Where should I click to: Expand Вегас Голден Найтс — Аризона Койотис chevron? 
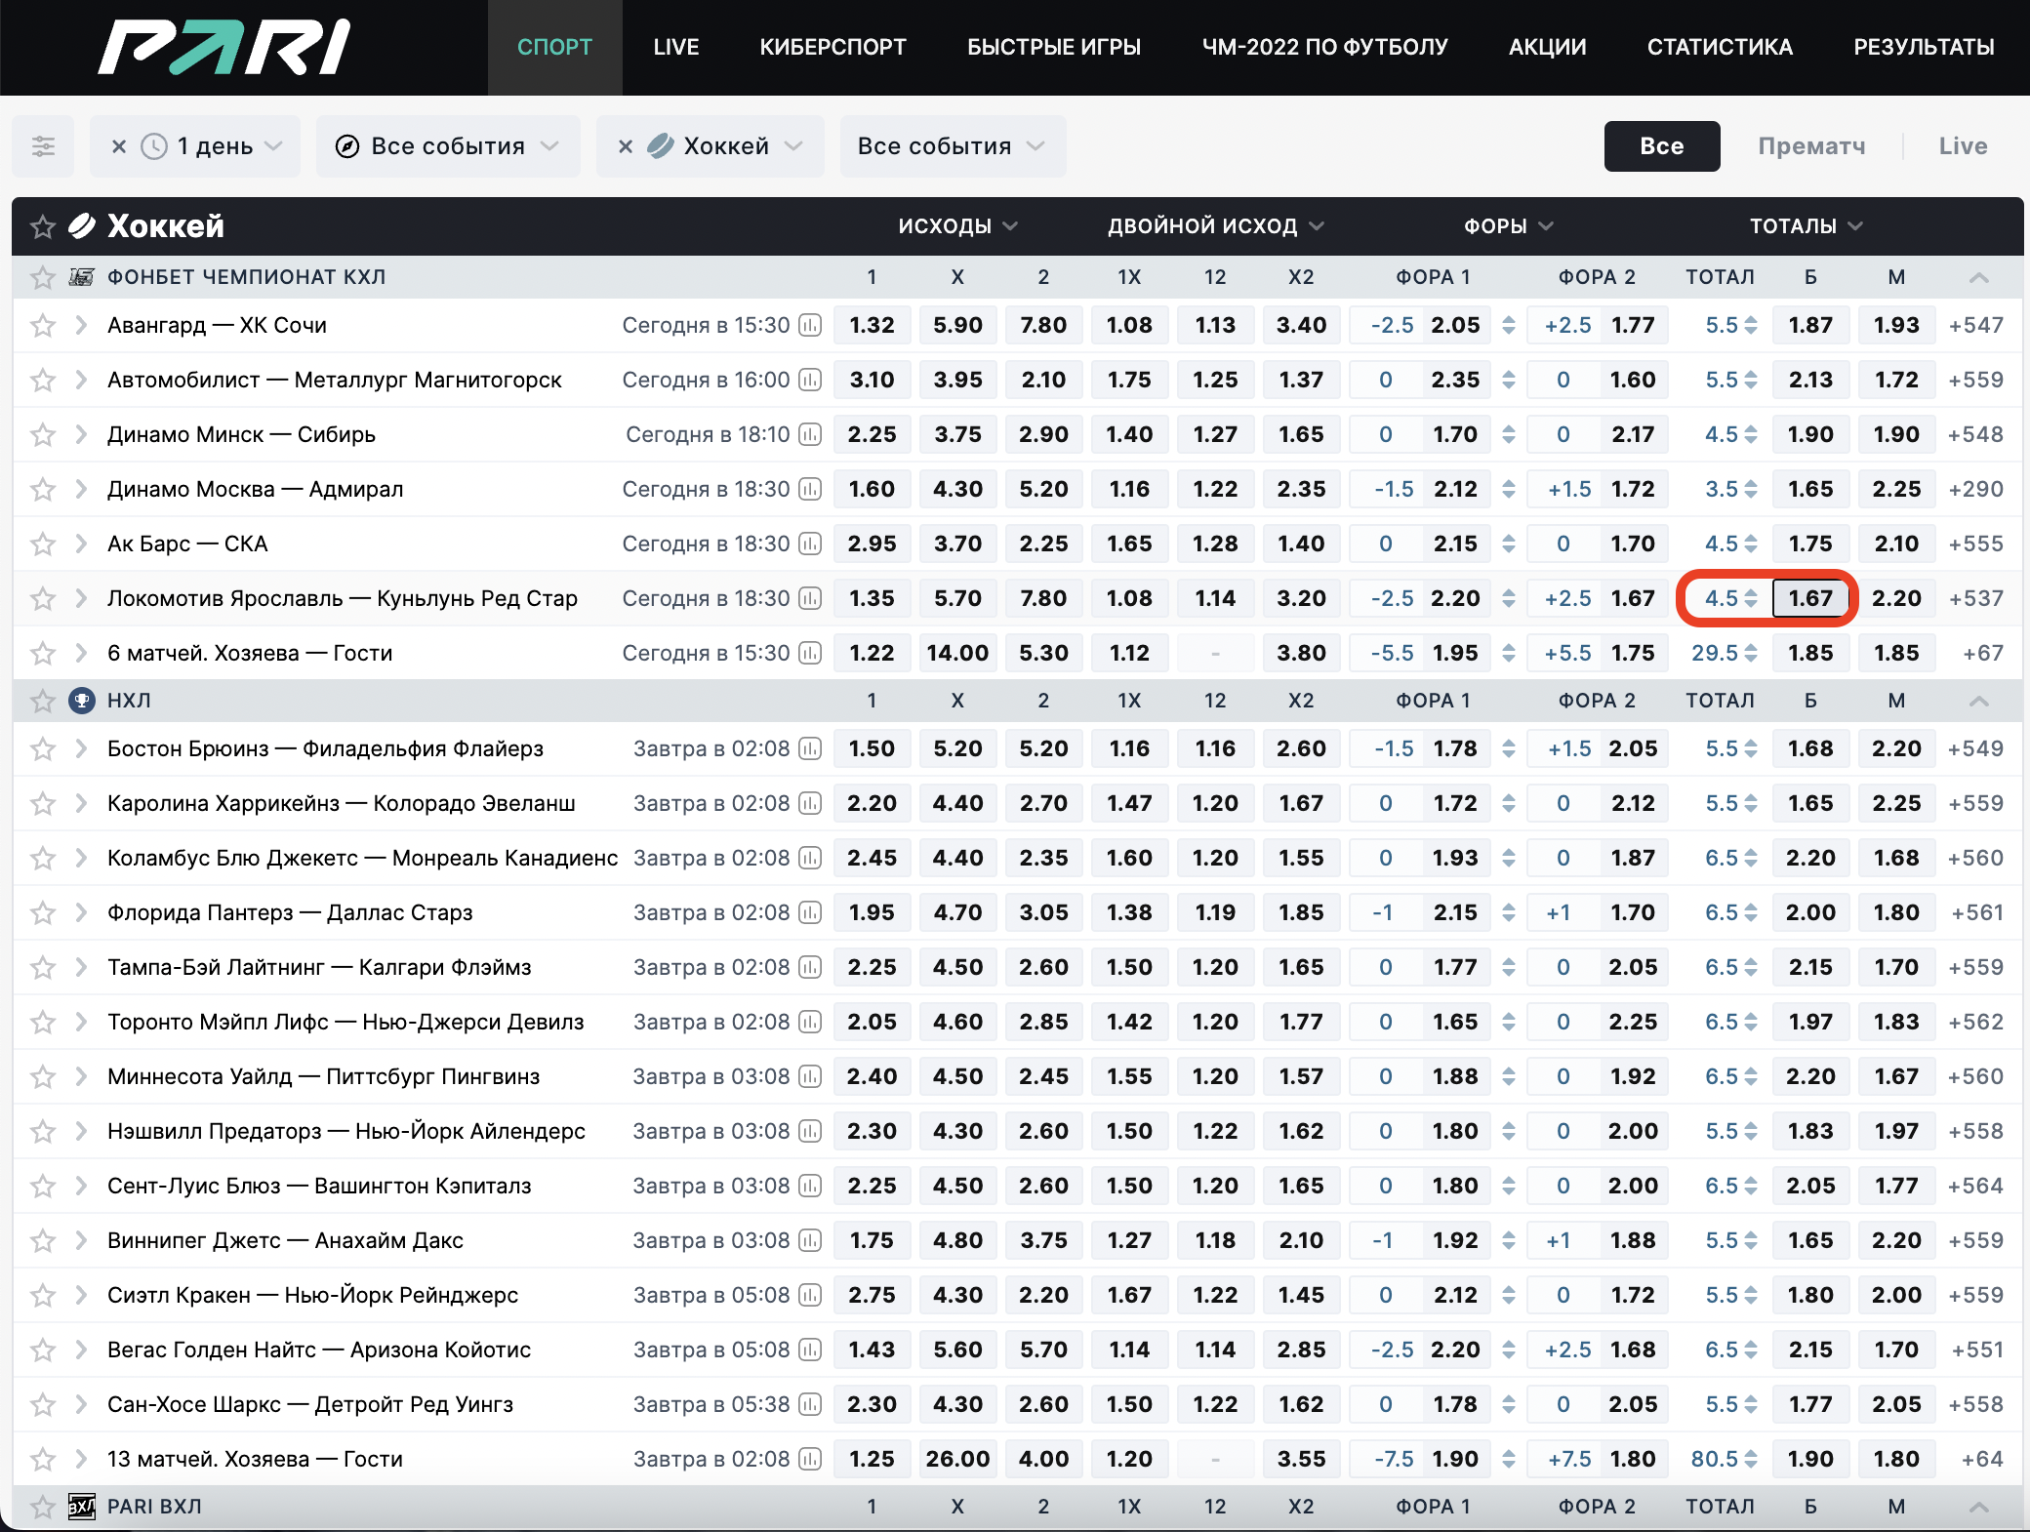coord(81,1350)
